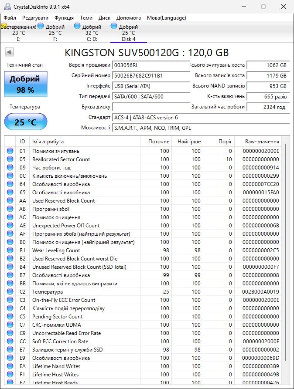Click the Raw-значення column header
Screen dimensions: 294x389
click(258, 142)
